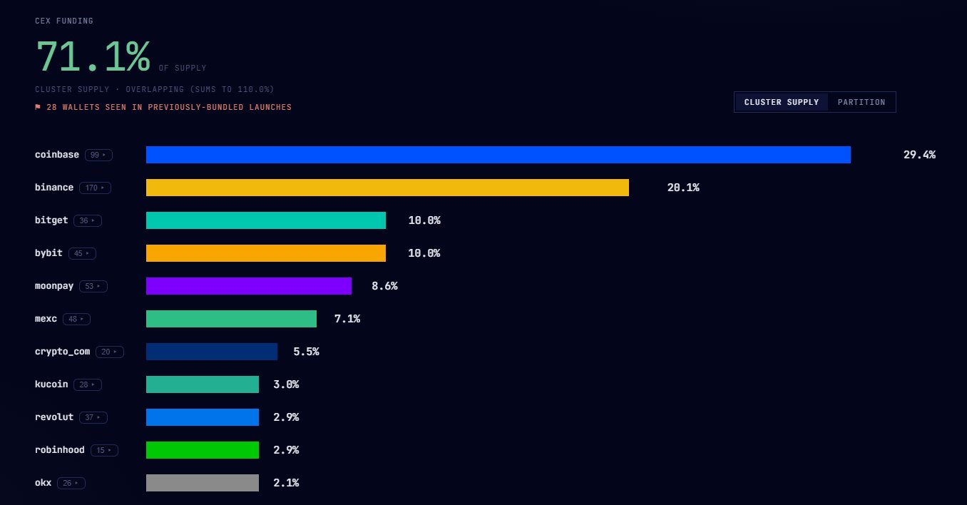The width and height of the screenshot is (967, 505).
Task: Click the teal bitget bar
Action: coord(266,220)
